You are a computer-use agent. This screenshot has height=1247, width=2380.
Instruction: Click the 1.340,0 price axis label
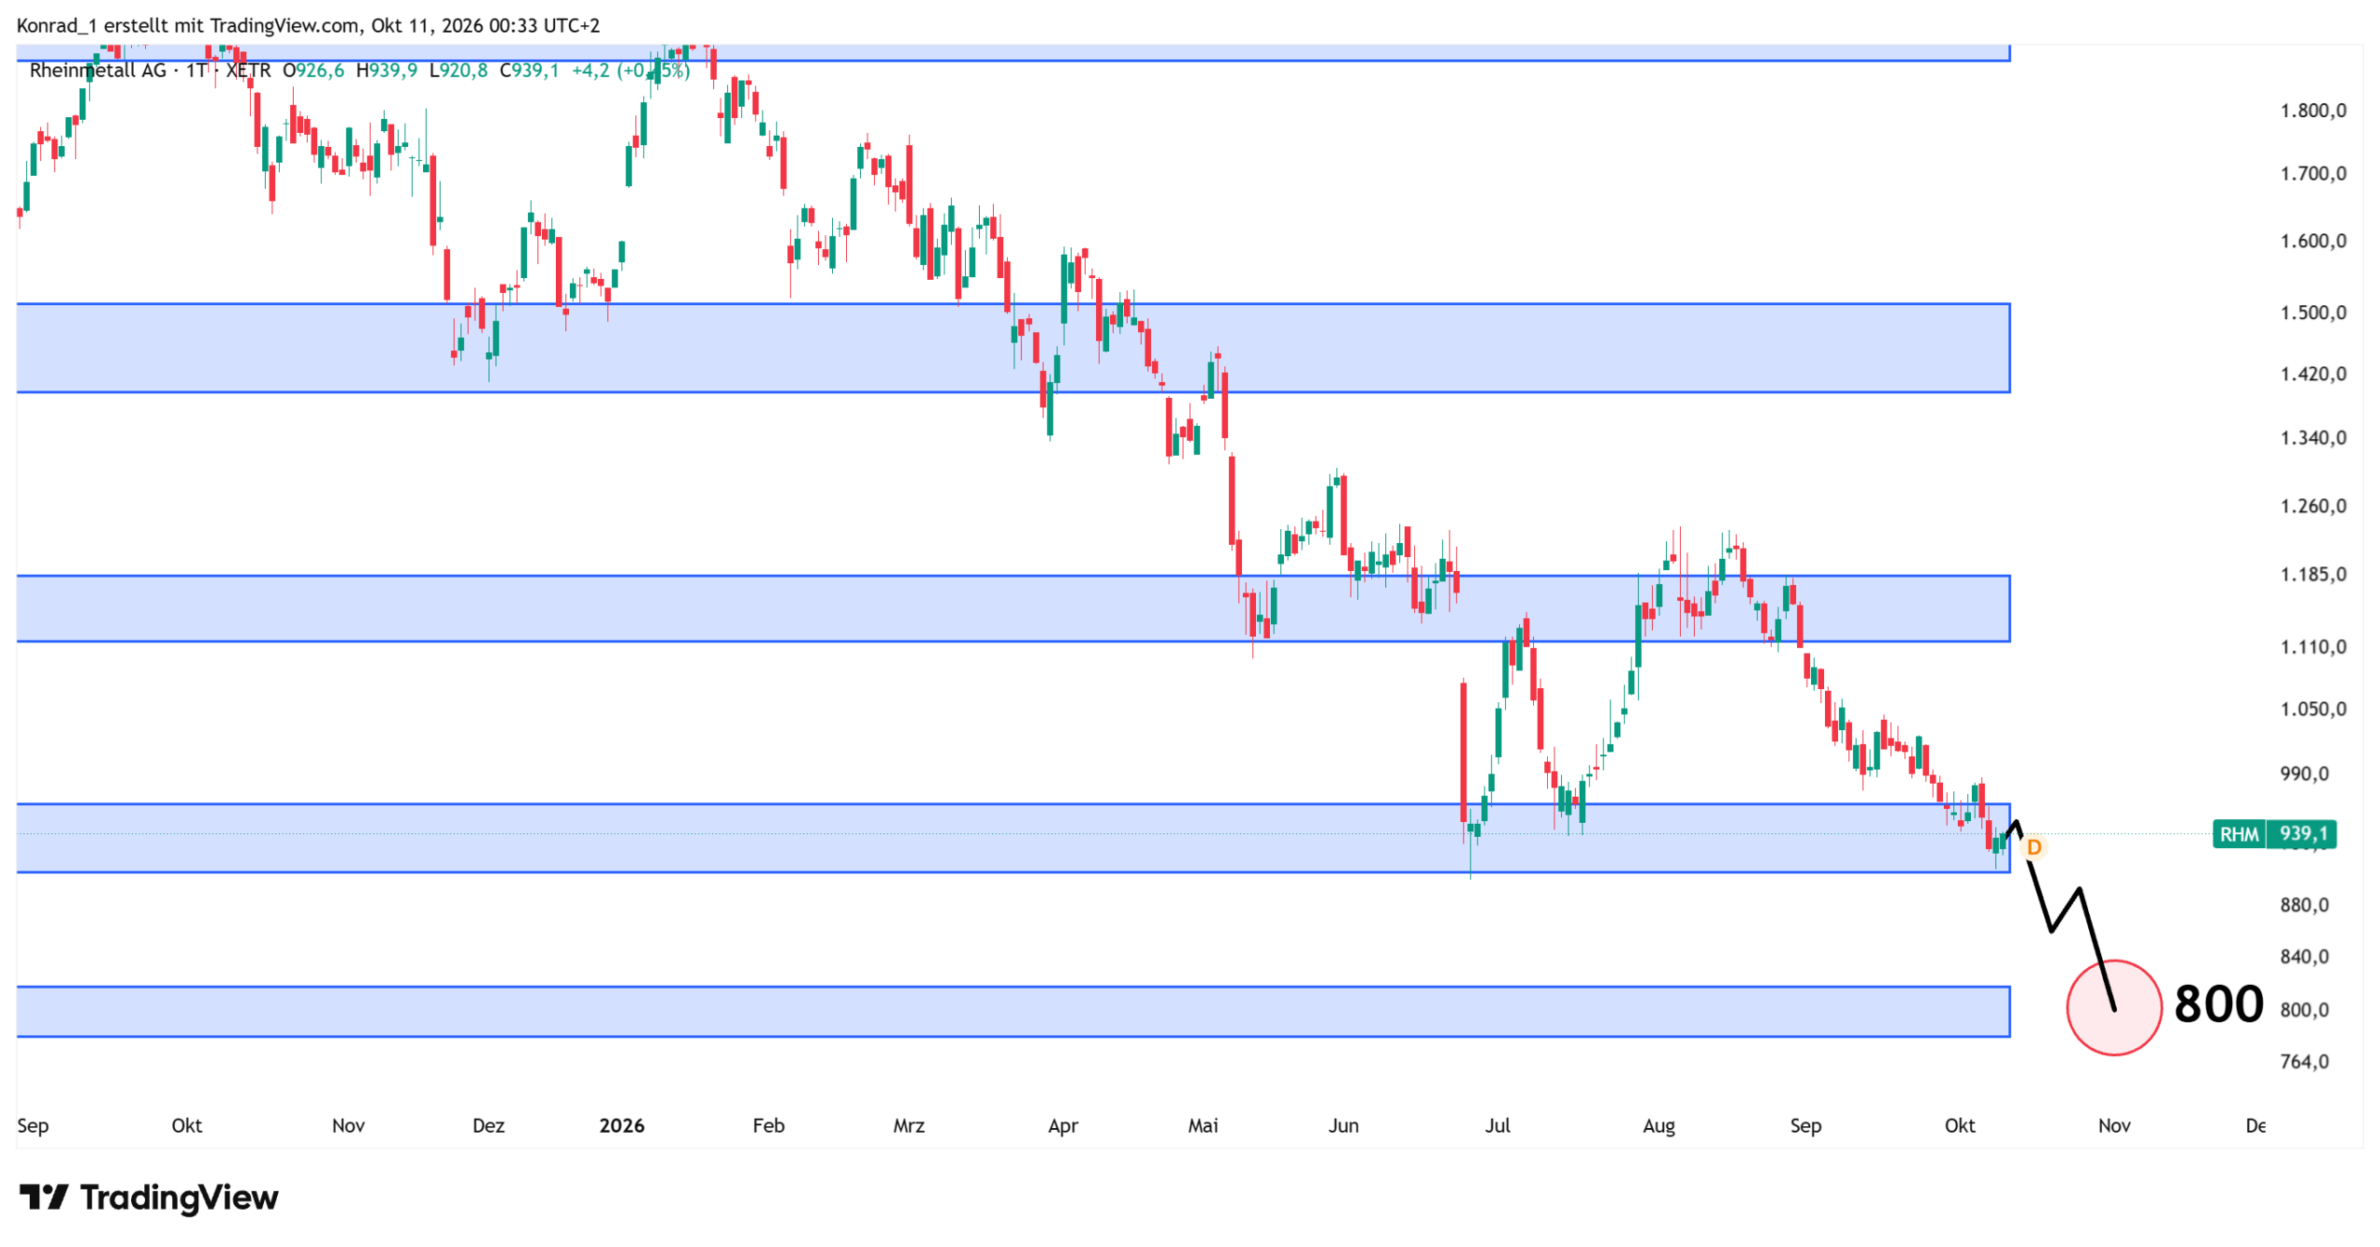click(2313, 438)
